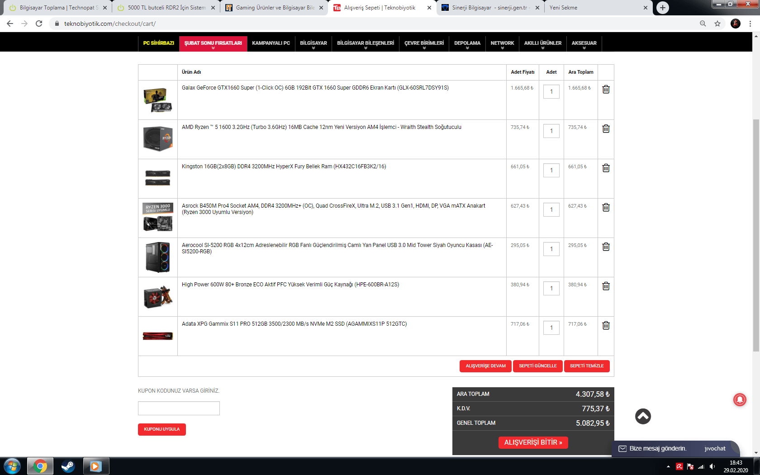
Task: Apply coupon with KUPONU UYGULA button
Action: (x=162, y=429)
